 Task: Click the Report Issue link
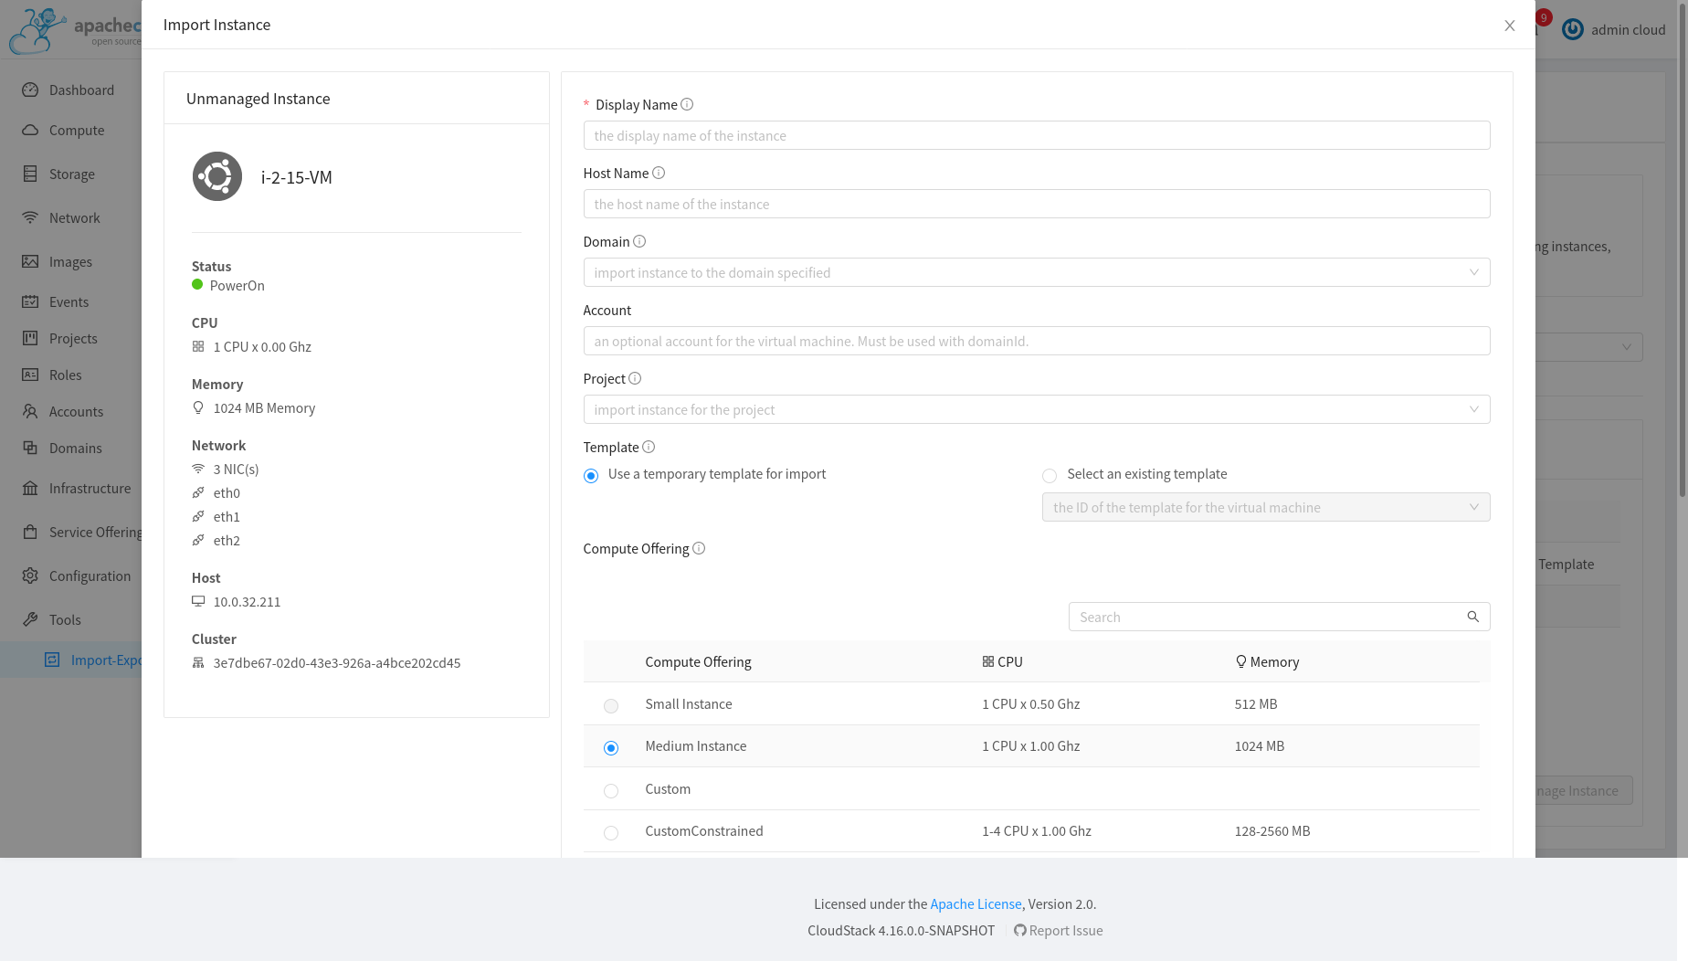1065,930
